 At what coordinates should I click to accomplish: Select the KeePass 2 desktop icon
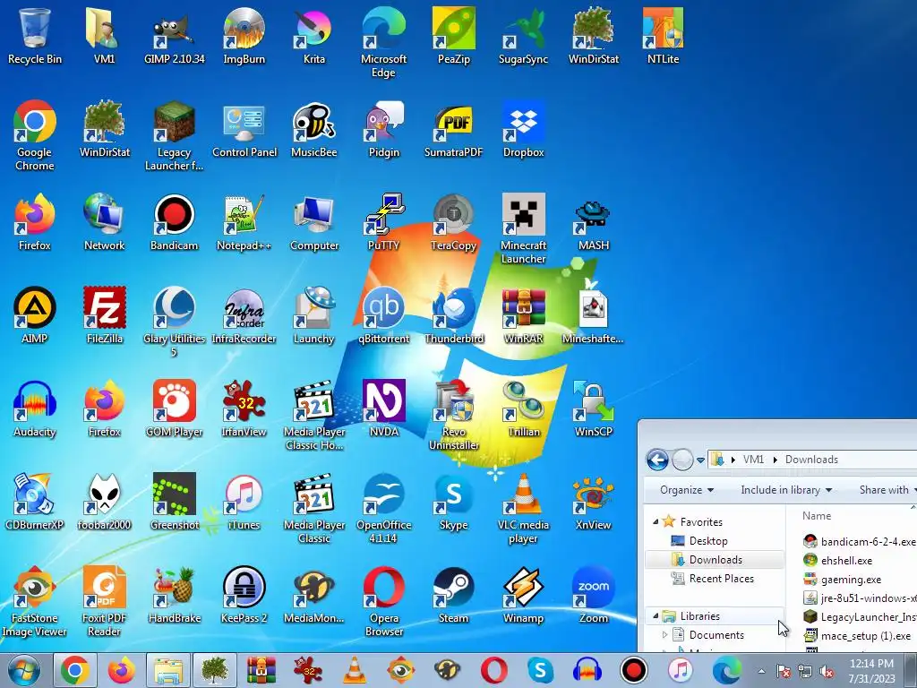coord(244,595)
